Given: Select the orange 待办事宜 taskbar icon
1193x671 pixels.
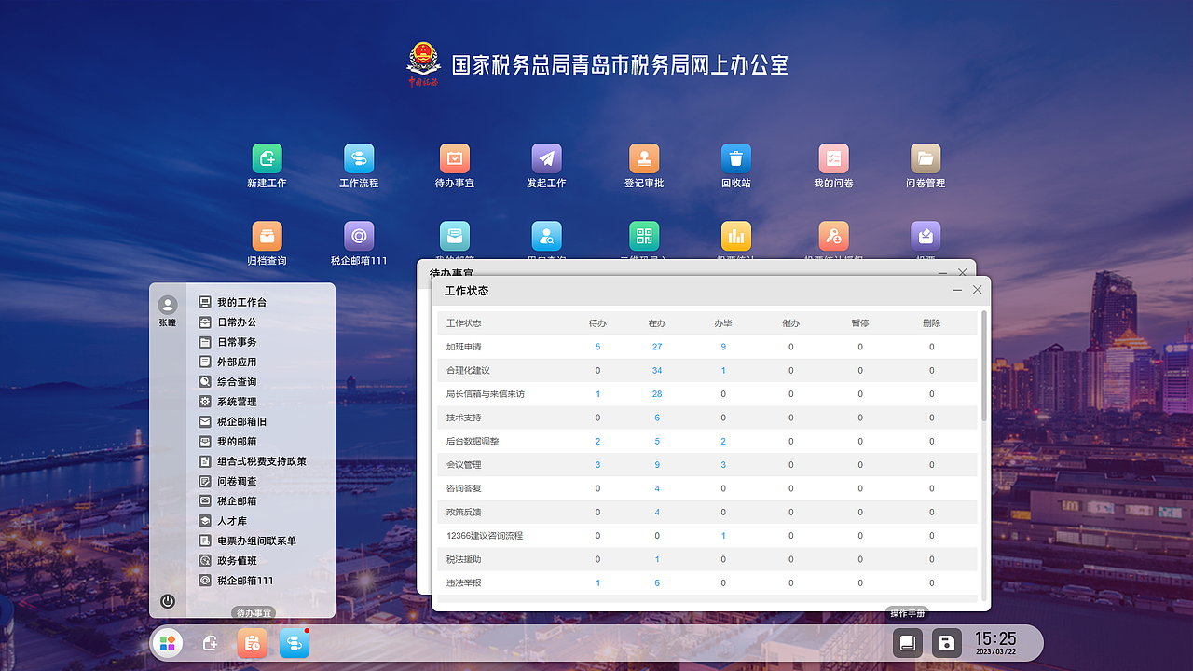Looking at the screenshot, I should (252, 643).
